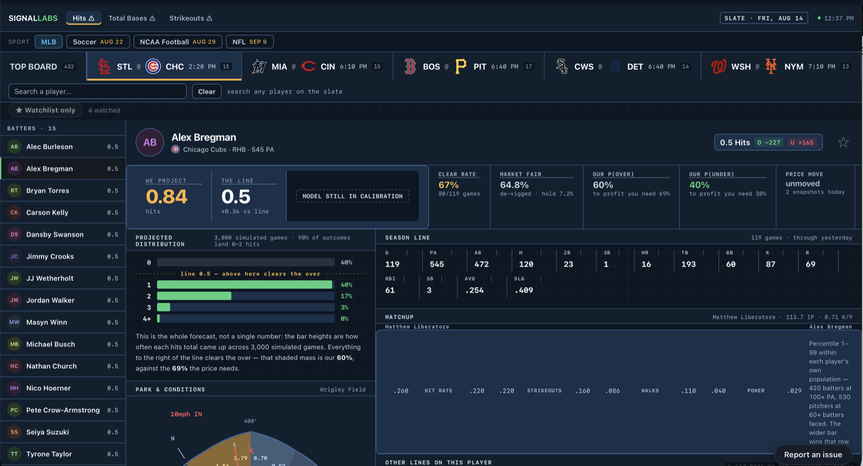This screenshot has height=466, width=863.
Task: Click the Red Sox team logo
Action: (x=410, y=67)
